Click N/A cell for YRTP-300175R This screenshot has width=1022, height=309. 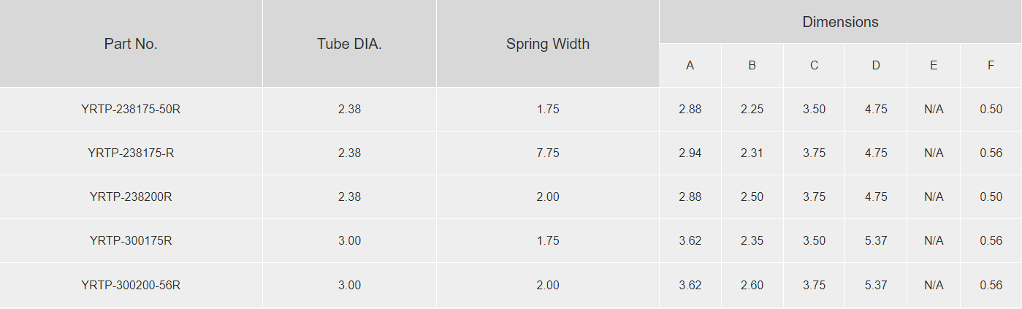coord(934,241)
